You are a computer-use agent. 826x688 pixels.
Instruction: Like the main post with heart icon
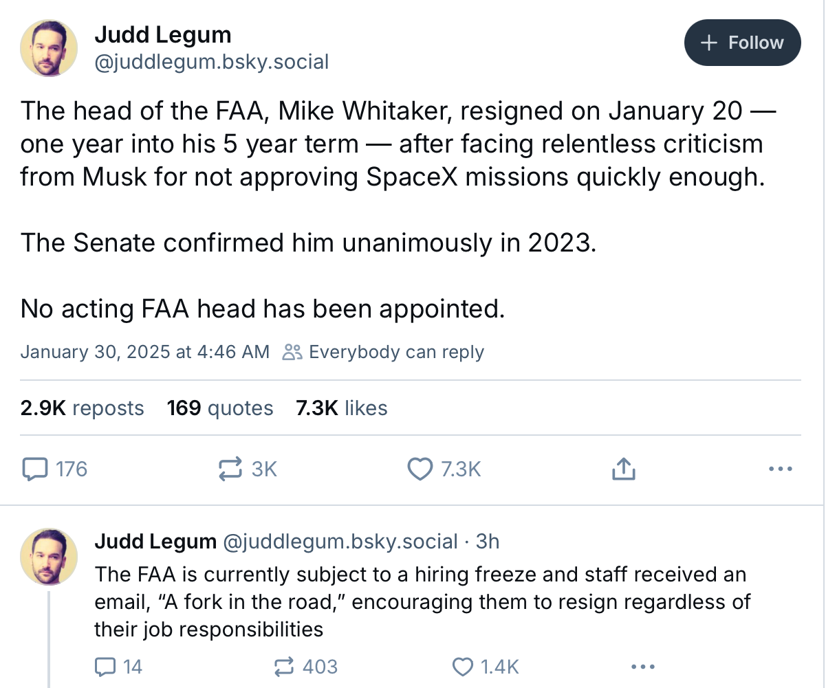pyautogui.click(x=419, y=469)
